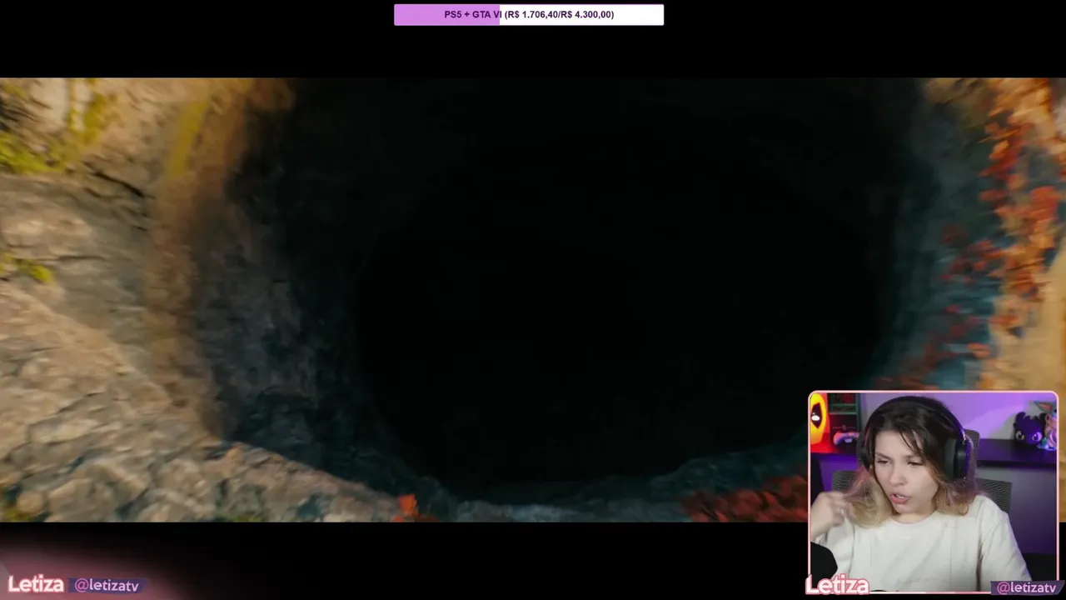Select the streamer webcam overlay
Image resolution: width=1066 pixels, height=600 pixels.
933,492
